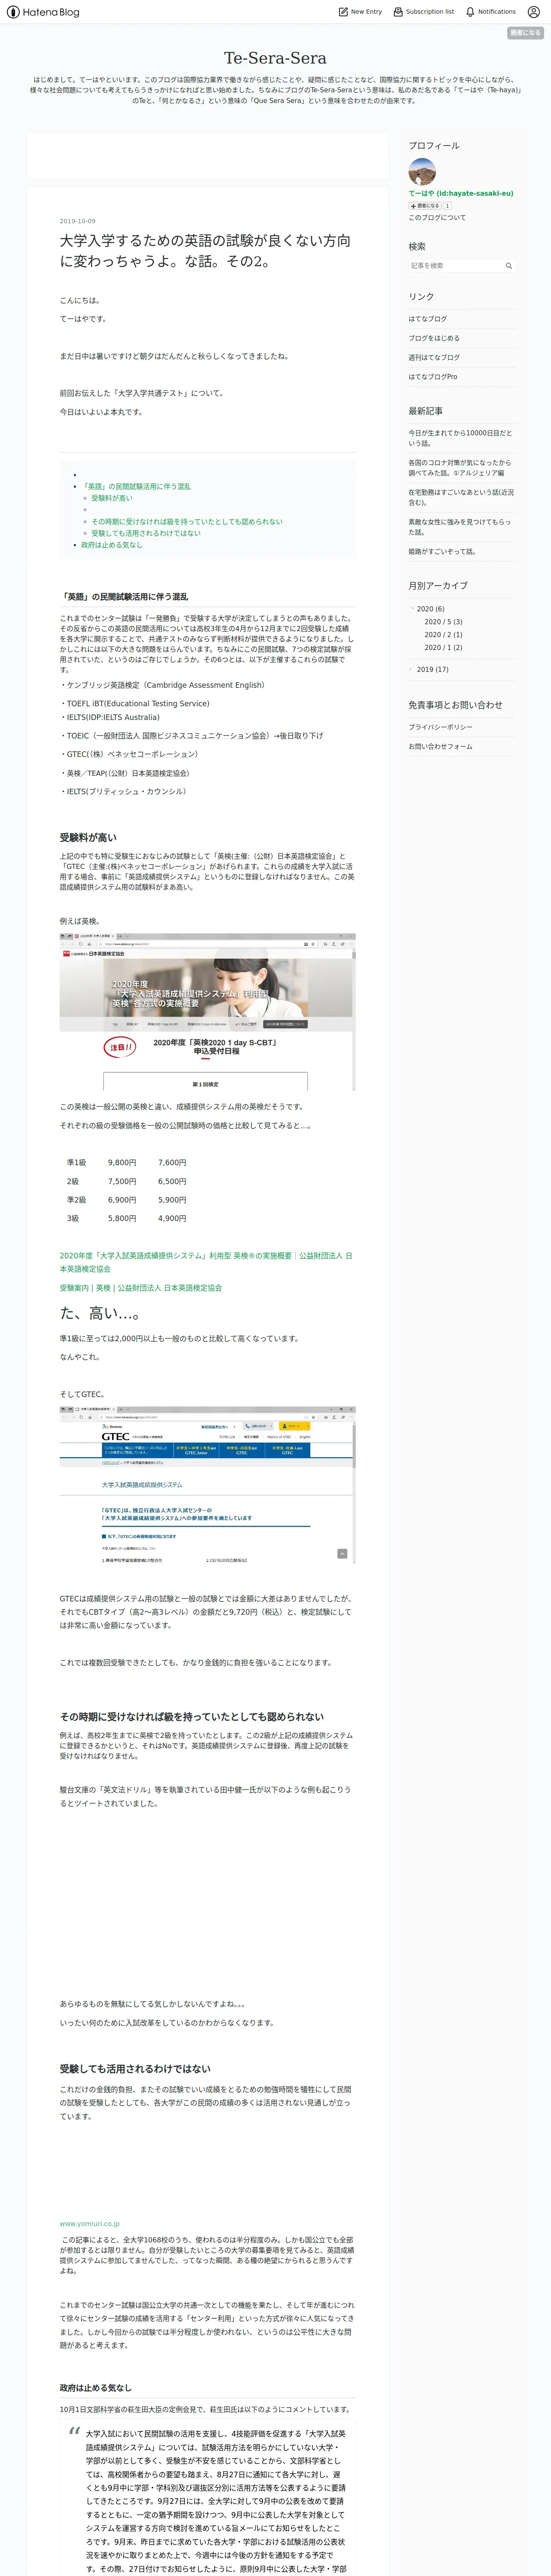
Task: Open 2020年度「大学入試英語成績提供システム」利用型 link
Action: [x=206, y=1262]
